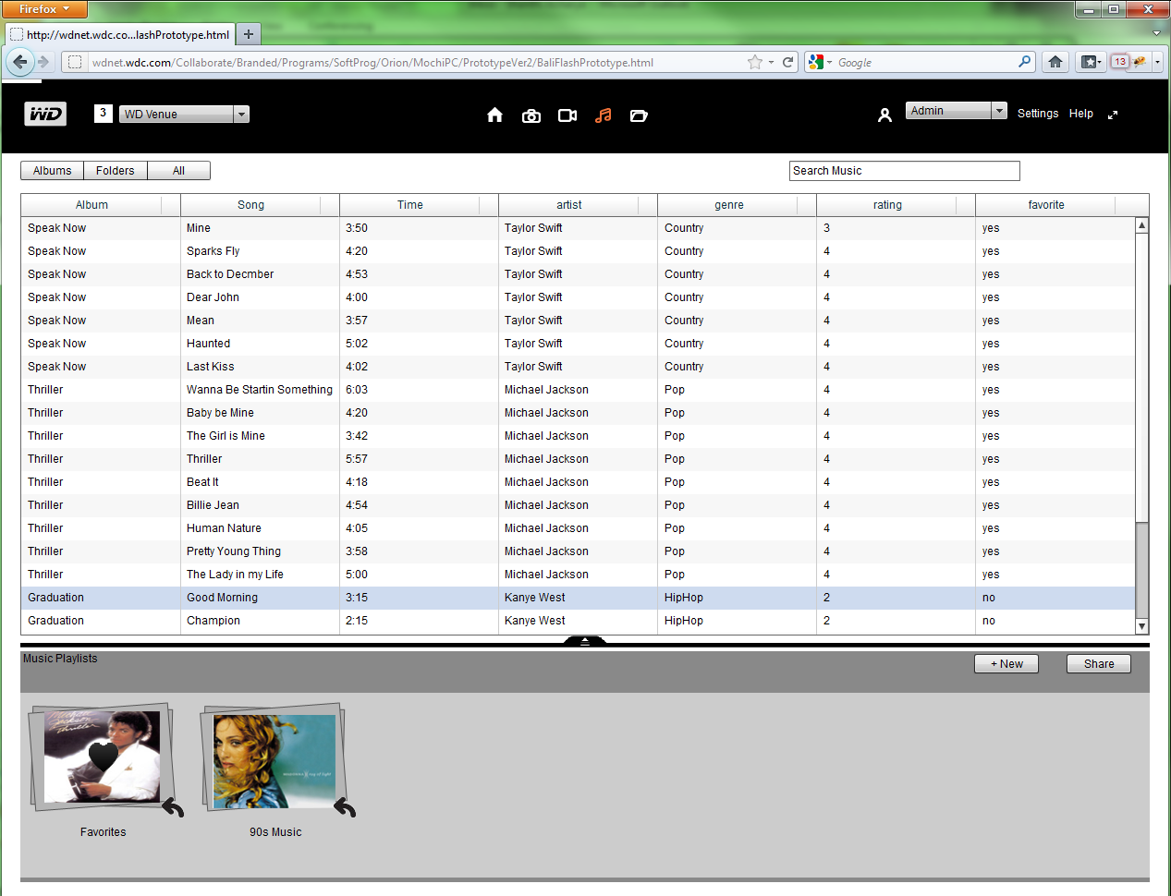Screen dimensions: 1171x896
Task: Collapse the playlists panel with divider arrow
Action: point(584,640)
